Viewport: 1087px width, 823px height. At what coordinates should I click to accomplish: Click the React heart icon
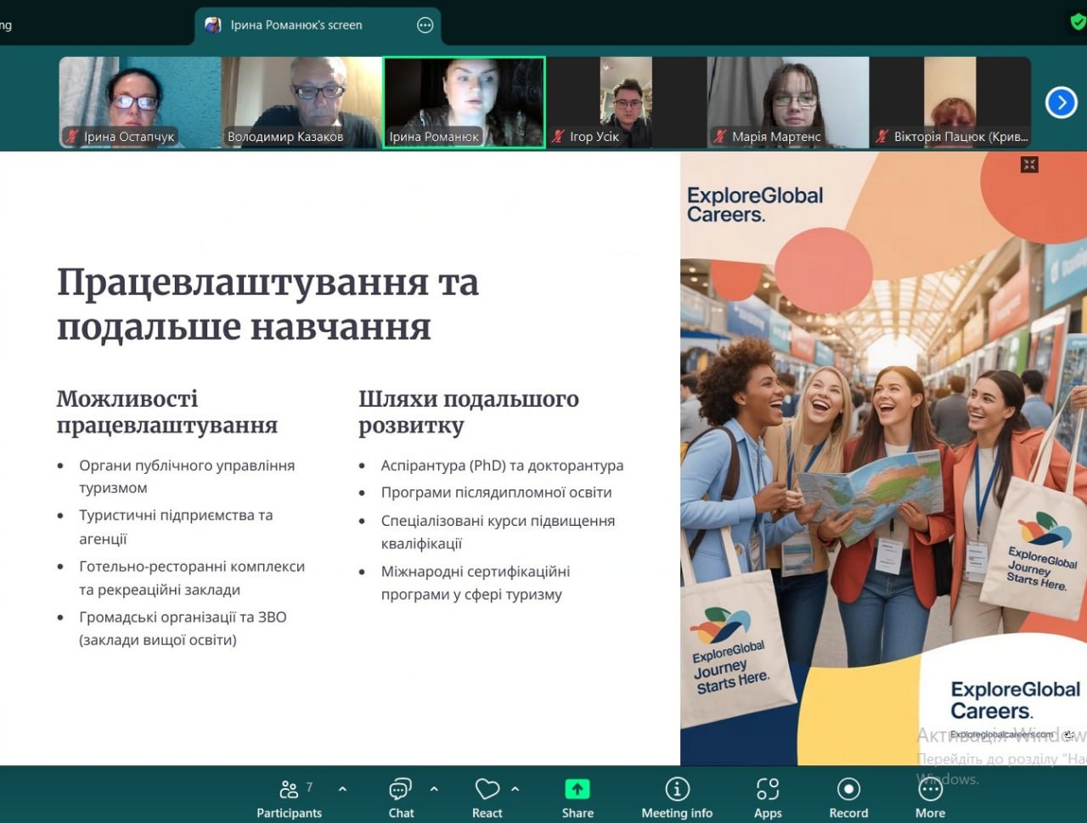[x=487, y=790]
